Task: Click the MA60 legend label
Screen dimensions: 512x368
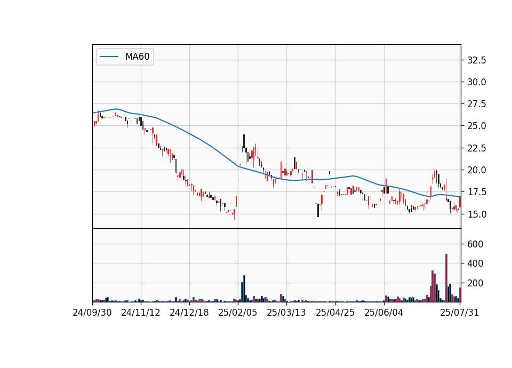Action: point(137,57)
